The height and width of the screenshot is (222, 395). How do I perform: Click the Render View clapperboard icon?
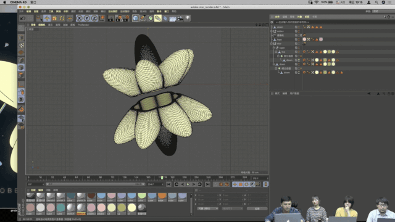[x=111, y=18]
